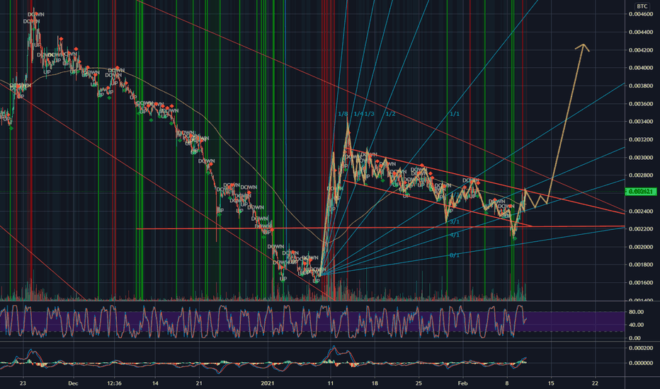Click the 0.003000 price axis value
The width and height of the screenshot is (660, 389).
coord(641,158)
